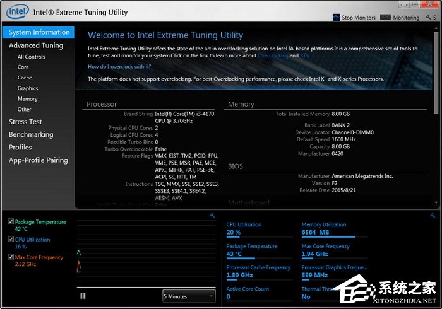Image resolution: width=442 pixels, height=309 pixels.
Task: Click scrollbar down arrow in info panel
Action: (436, 202)
